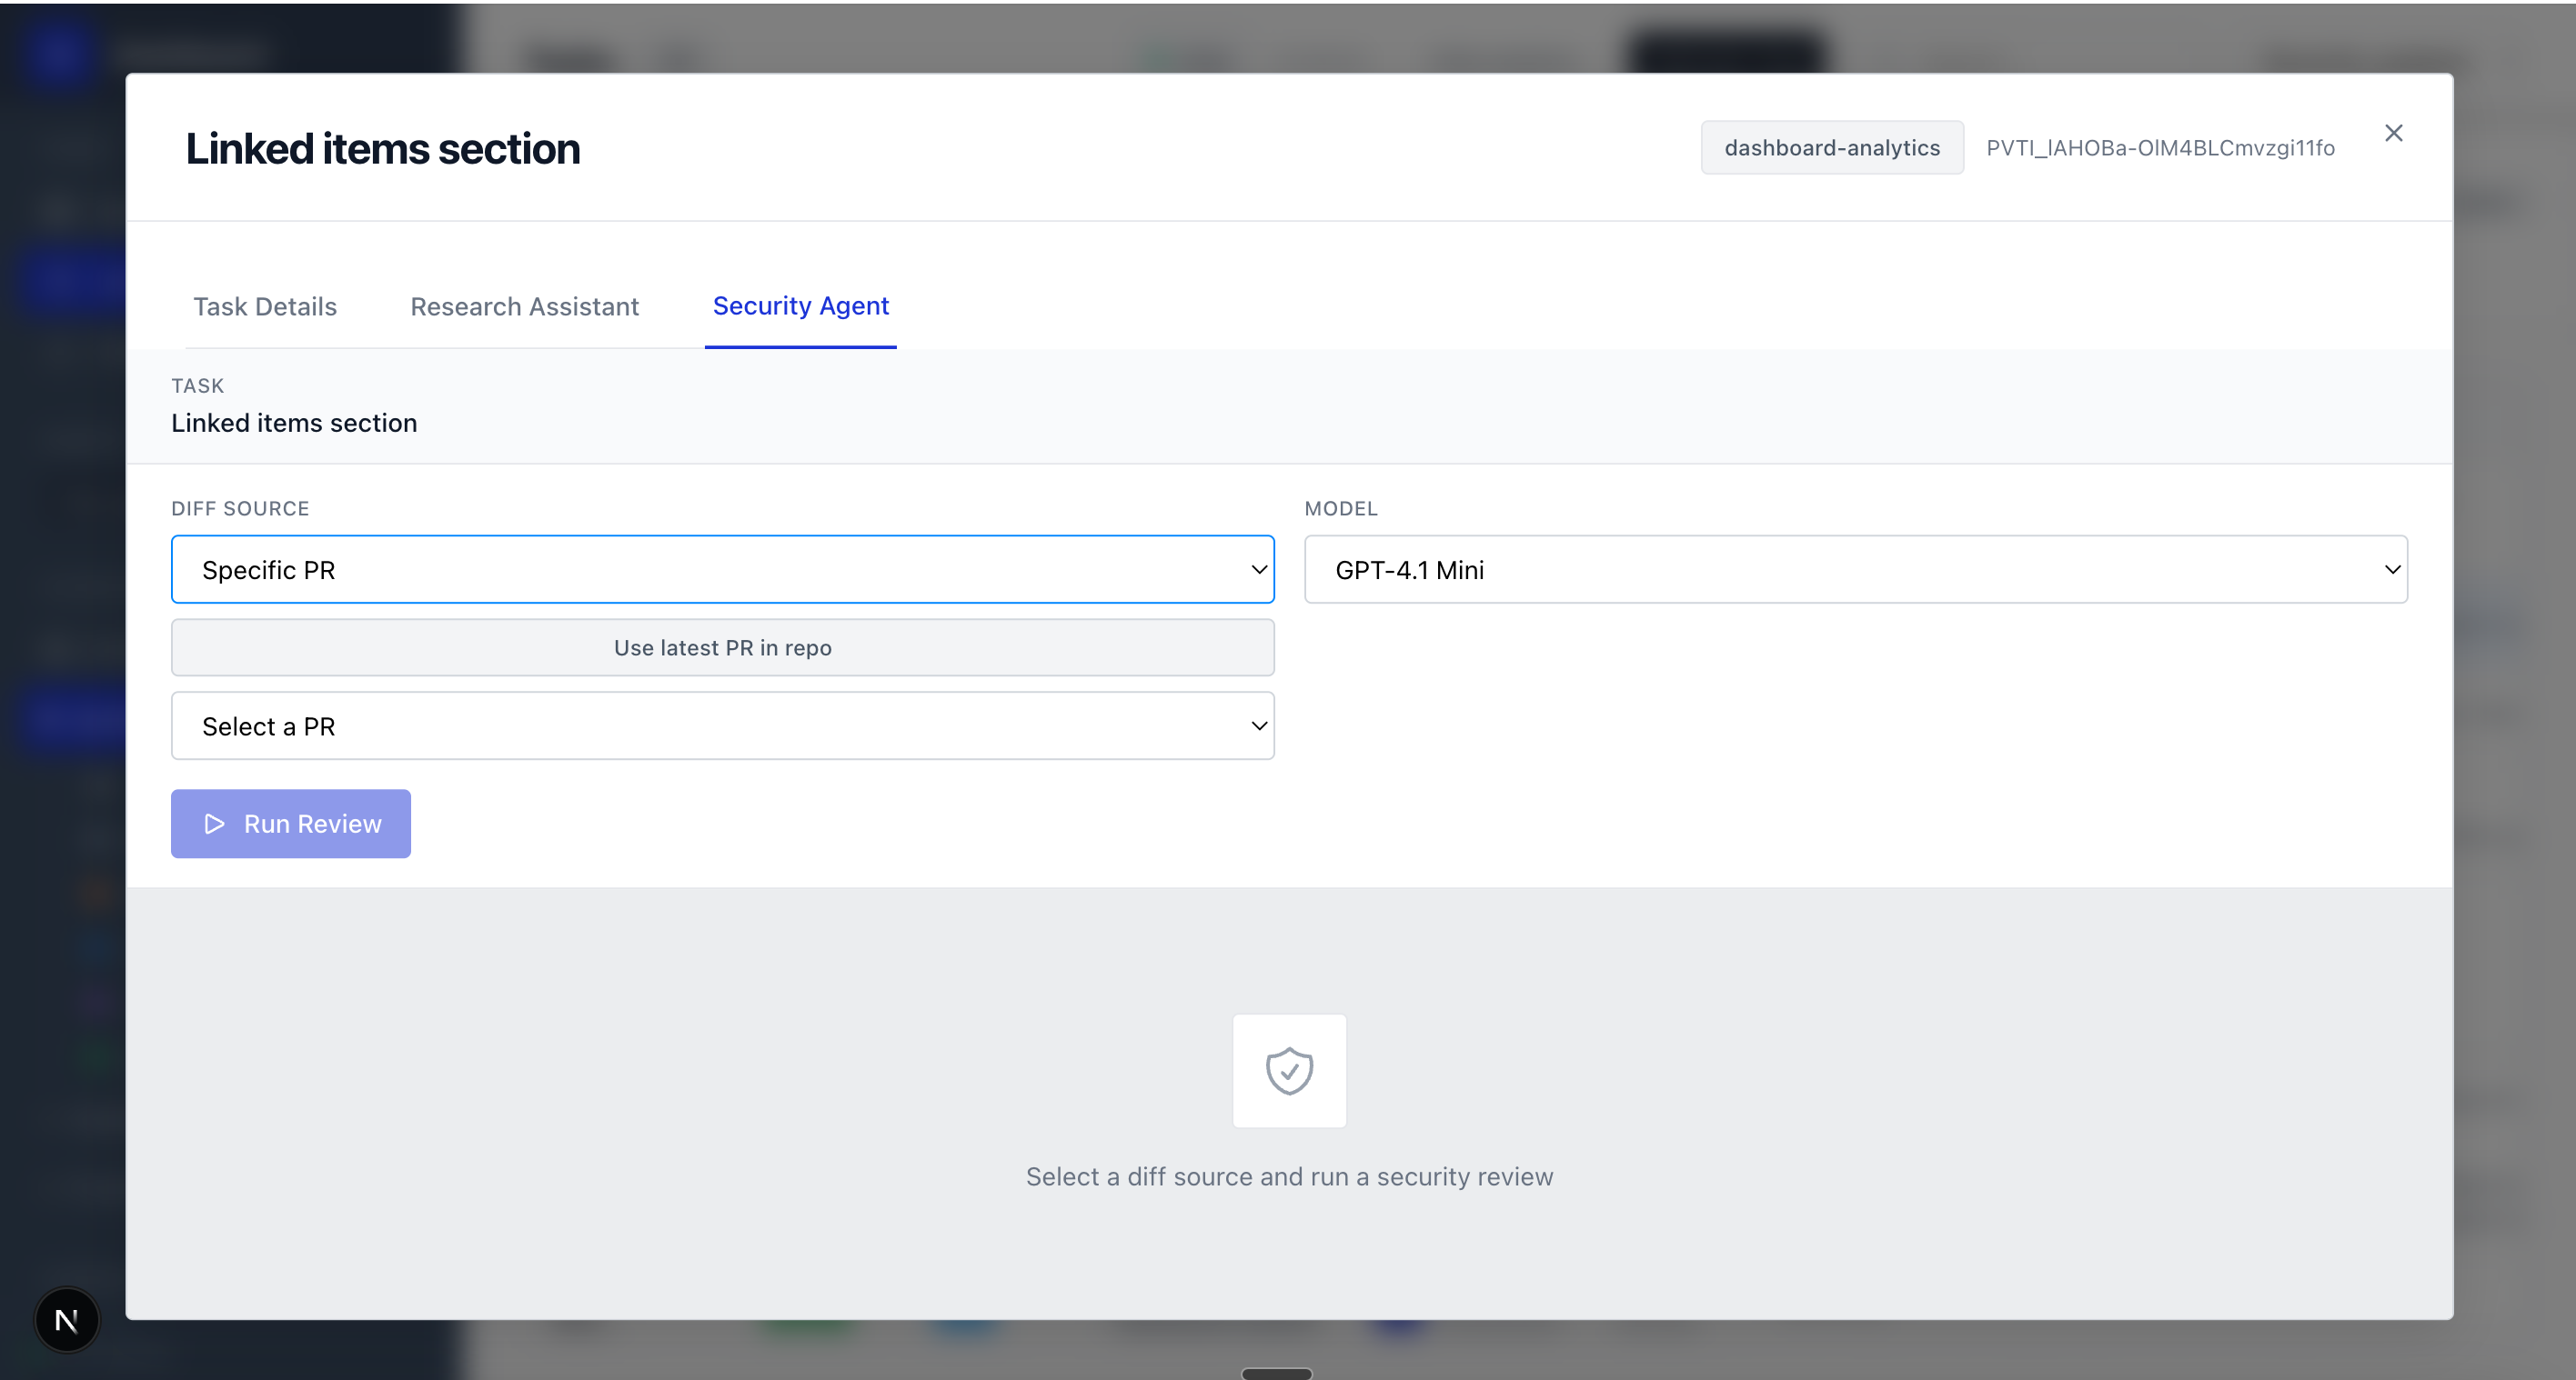Expand the Diff Source dropdown
Viewport: 2576px width, 1380px height.
[722, 570]
